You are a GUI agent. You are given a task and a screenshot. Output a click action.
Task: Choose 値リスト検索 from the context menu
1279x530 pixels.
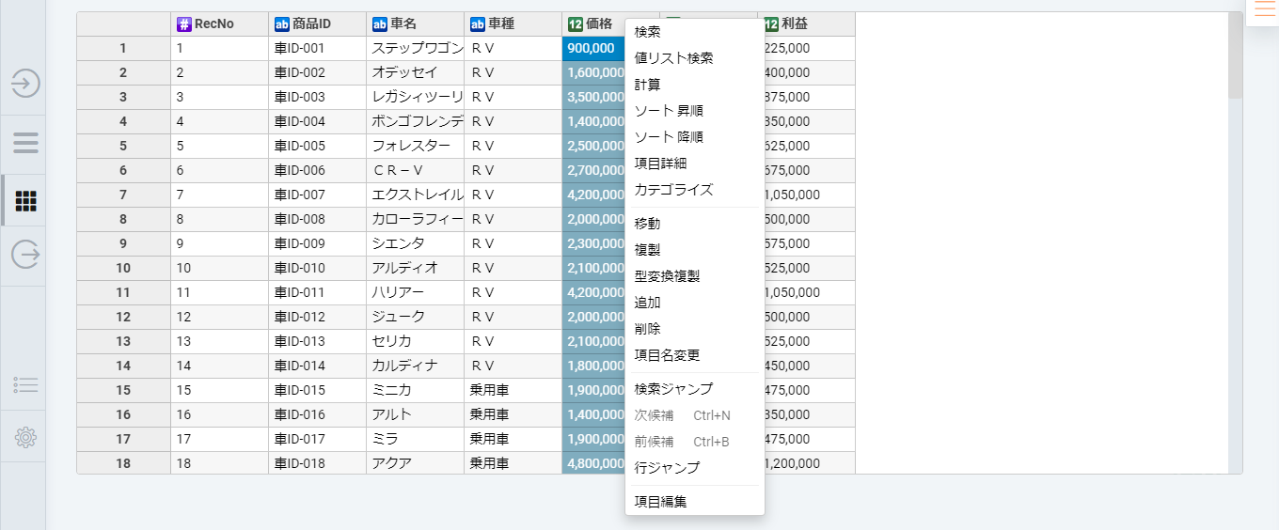click(x=695, y=58)
